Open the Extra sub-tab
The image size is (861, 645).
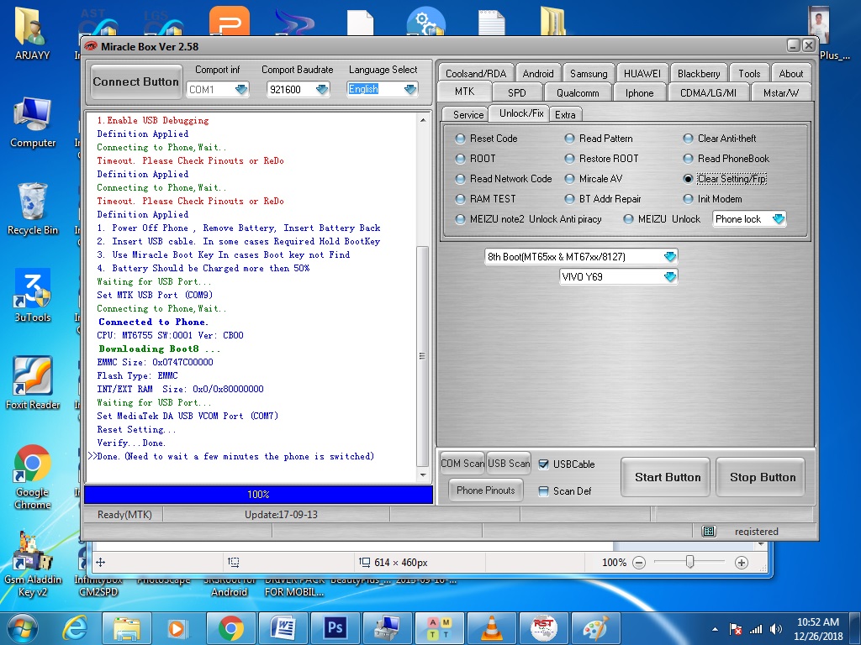click(x=565, y=114)
